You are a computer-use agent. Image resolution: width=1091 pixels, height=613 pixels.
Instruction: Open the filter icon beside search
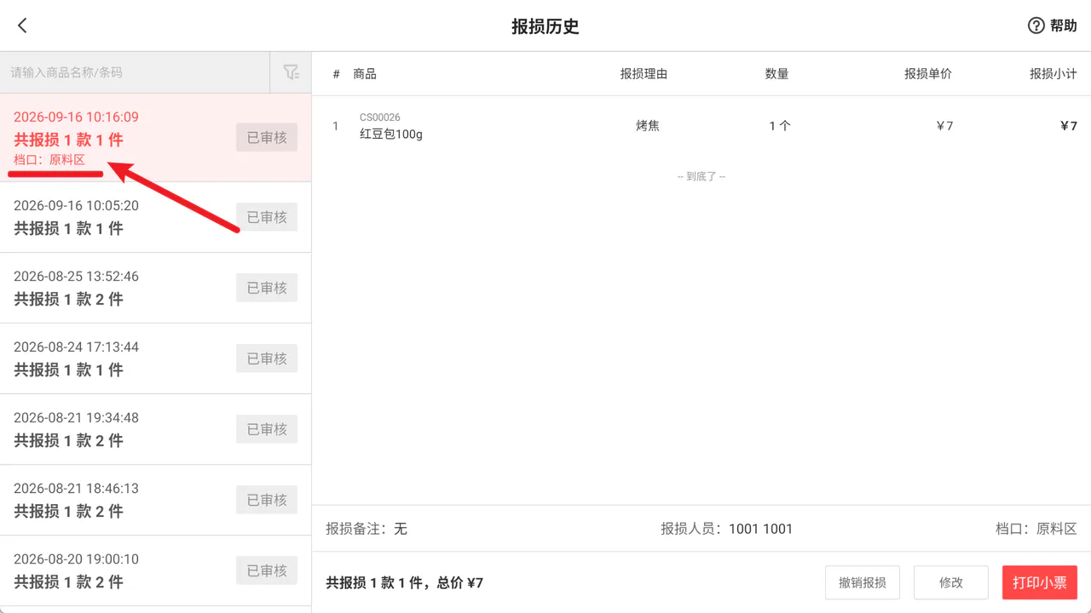291,72
